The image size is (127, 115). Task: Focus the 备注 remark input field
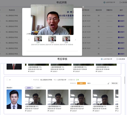[99, 83]
